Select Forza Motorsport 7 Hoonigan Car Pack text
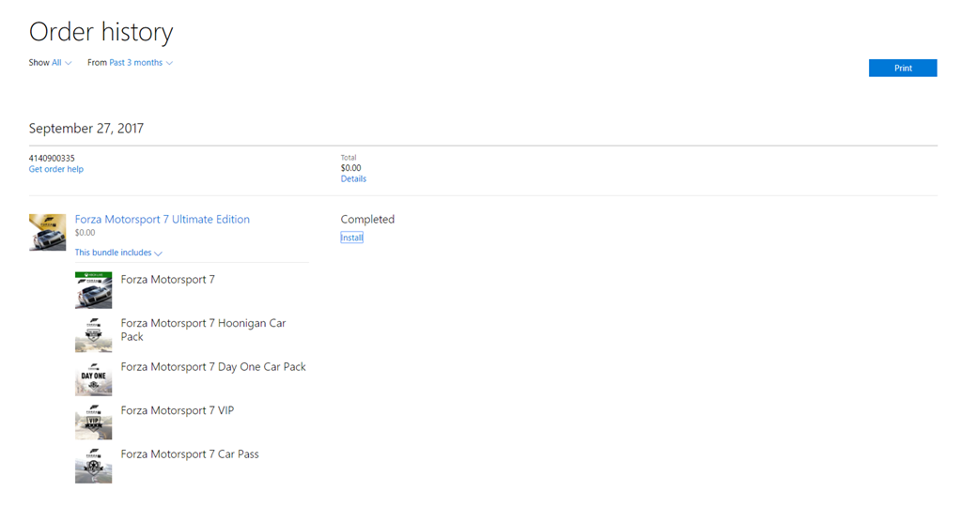 203,330
